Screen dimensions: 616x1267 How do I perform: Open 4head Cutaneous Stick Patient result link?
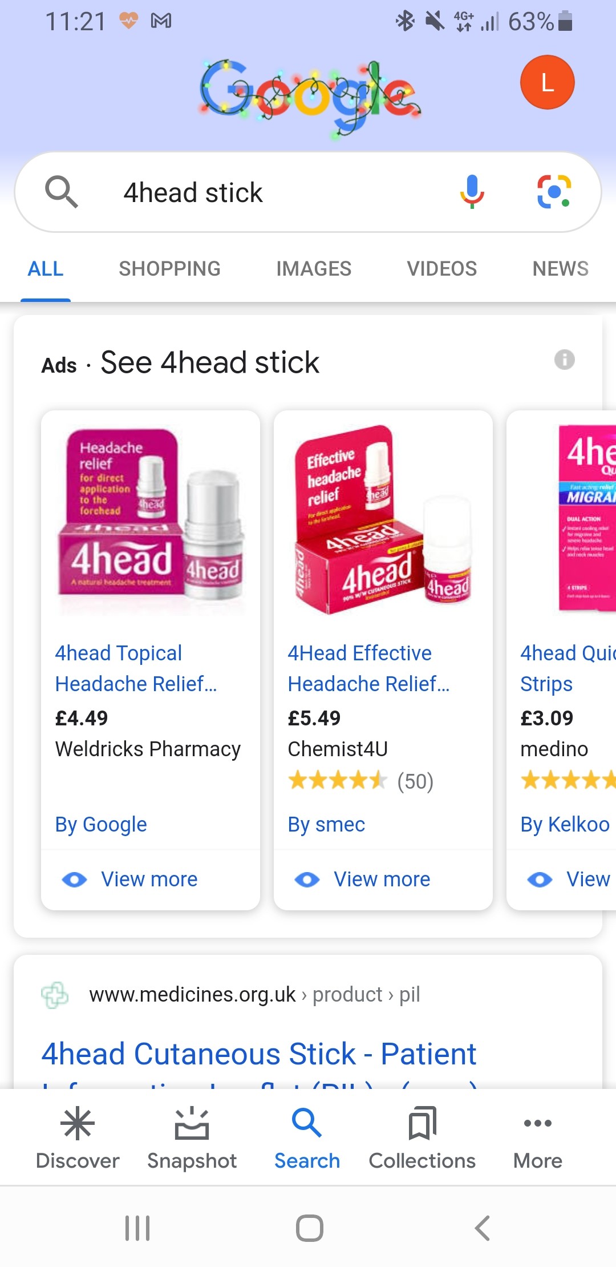tap(258, 1054)
